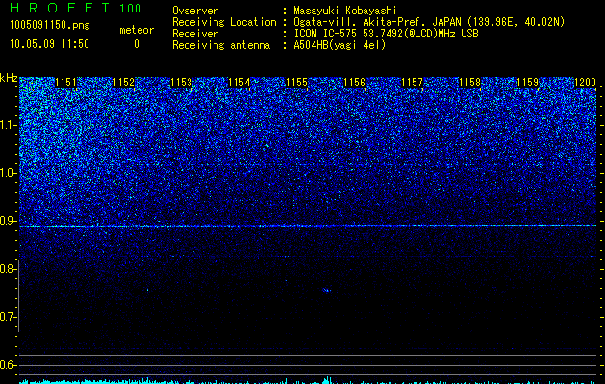Image resolution: width=605 pixels, height=384 pixels.
Task: Click the 1154 time marker
Action: pyautogui.click(x=239, y=83)
